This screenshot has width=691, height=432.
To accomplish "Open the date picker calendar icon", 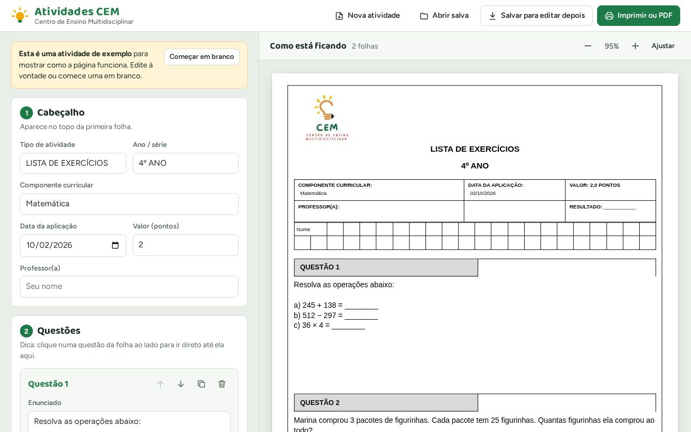I will coord(115,246).
